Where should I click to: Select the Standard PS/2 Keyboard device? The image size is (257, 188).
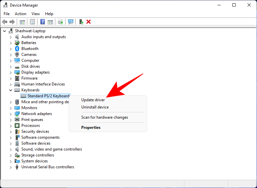coord(48,96)
